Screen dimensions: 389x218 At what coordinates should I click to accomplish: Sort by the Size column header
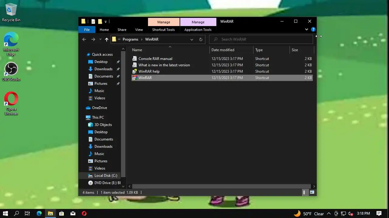(x=302, y=50)
